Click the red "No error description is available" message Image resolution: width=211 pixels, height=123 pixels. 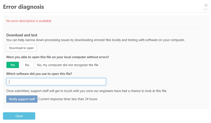[x=29, y=21]
